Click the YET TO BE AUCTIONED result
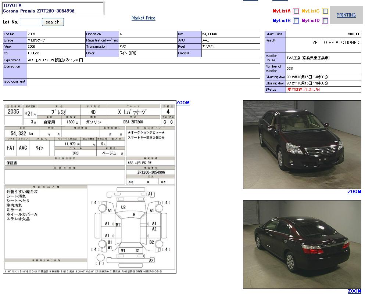 pos(336,43)
